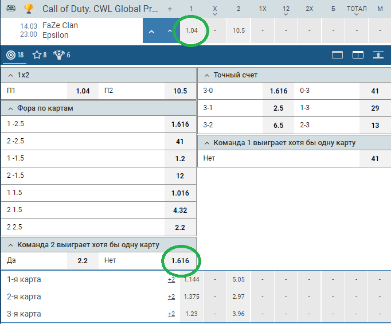This screenshot has height=324, width=391.
Task: Switch to single-column layout icon
Action: point(337,55)
